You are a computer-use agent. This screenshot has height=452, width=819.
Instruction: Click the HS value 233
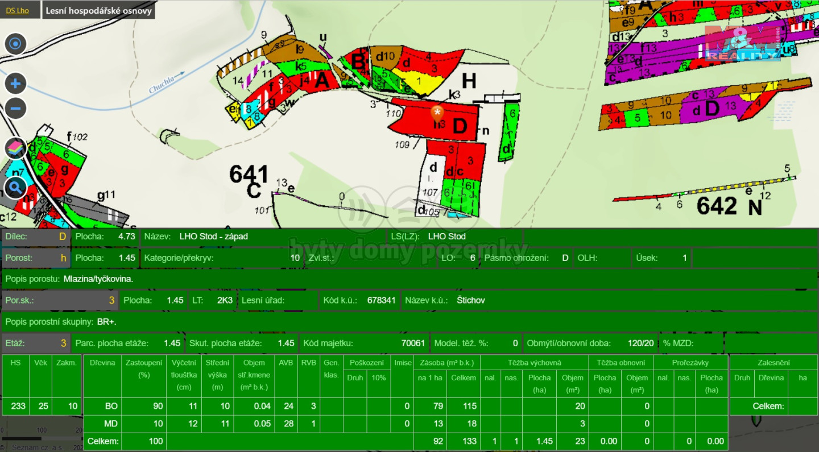point(18,406)
